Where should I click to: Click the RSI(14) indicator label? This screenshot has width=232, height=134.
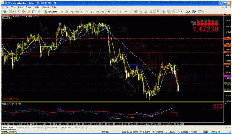tap(12, 104)
